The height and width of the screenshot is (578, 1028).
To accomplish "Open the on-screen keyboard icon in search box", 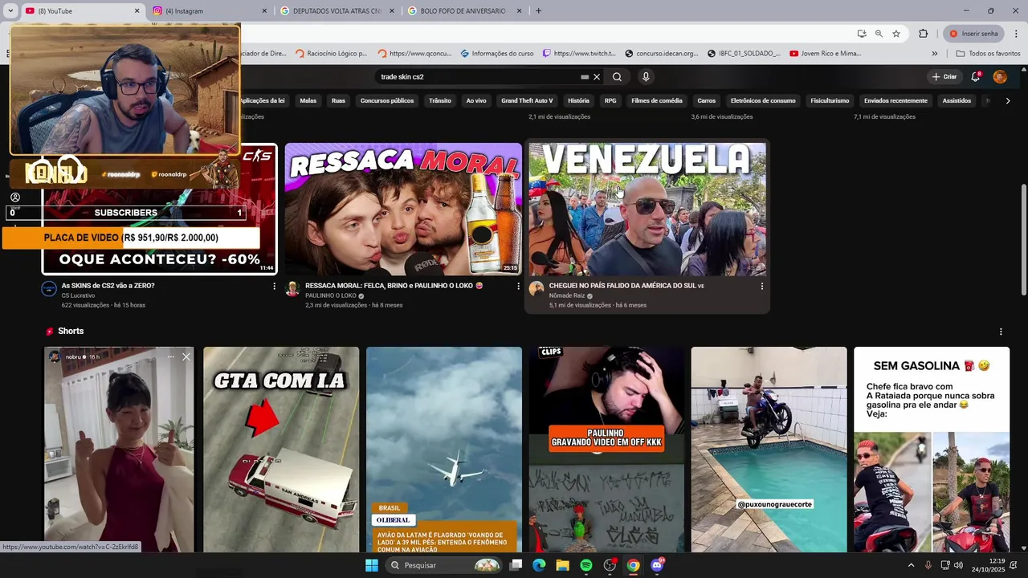I will pyautogui.click(x=585, y=77).
